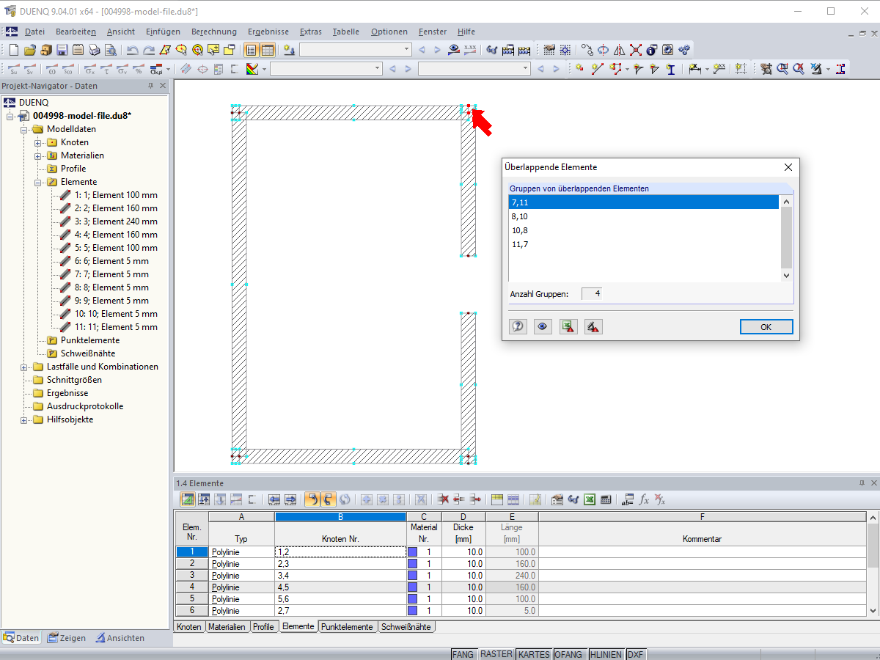Click the Excel export icon in overlap dialog
The image size is (880, 660).
coord(568,327)
